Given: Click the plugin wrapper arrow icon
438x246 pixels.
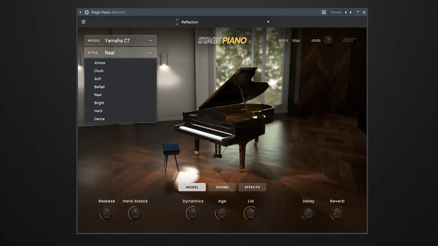Looking at the screenshot, I should [80, 12].
